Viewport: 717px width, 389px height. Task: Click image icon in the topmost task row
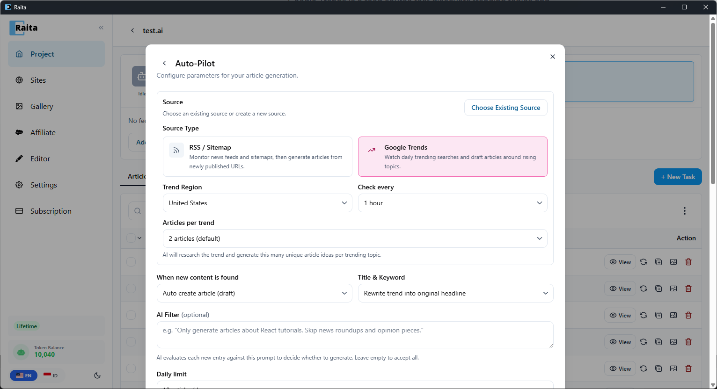pos(673,262)
